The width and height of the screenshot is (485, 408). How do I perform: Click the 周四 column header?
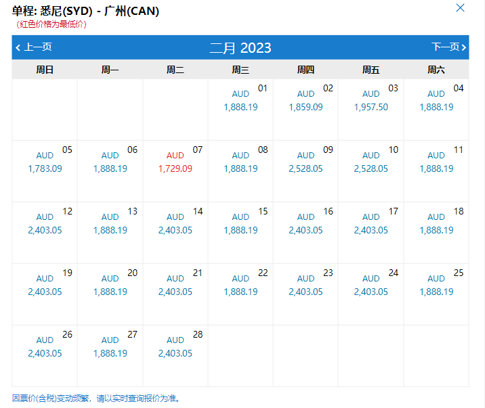305,70
